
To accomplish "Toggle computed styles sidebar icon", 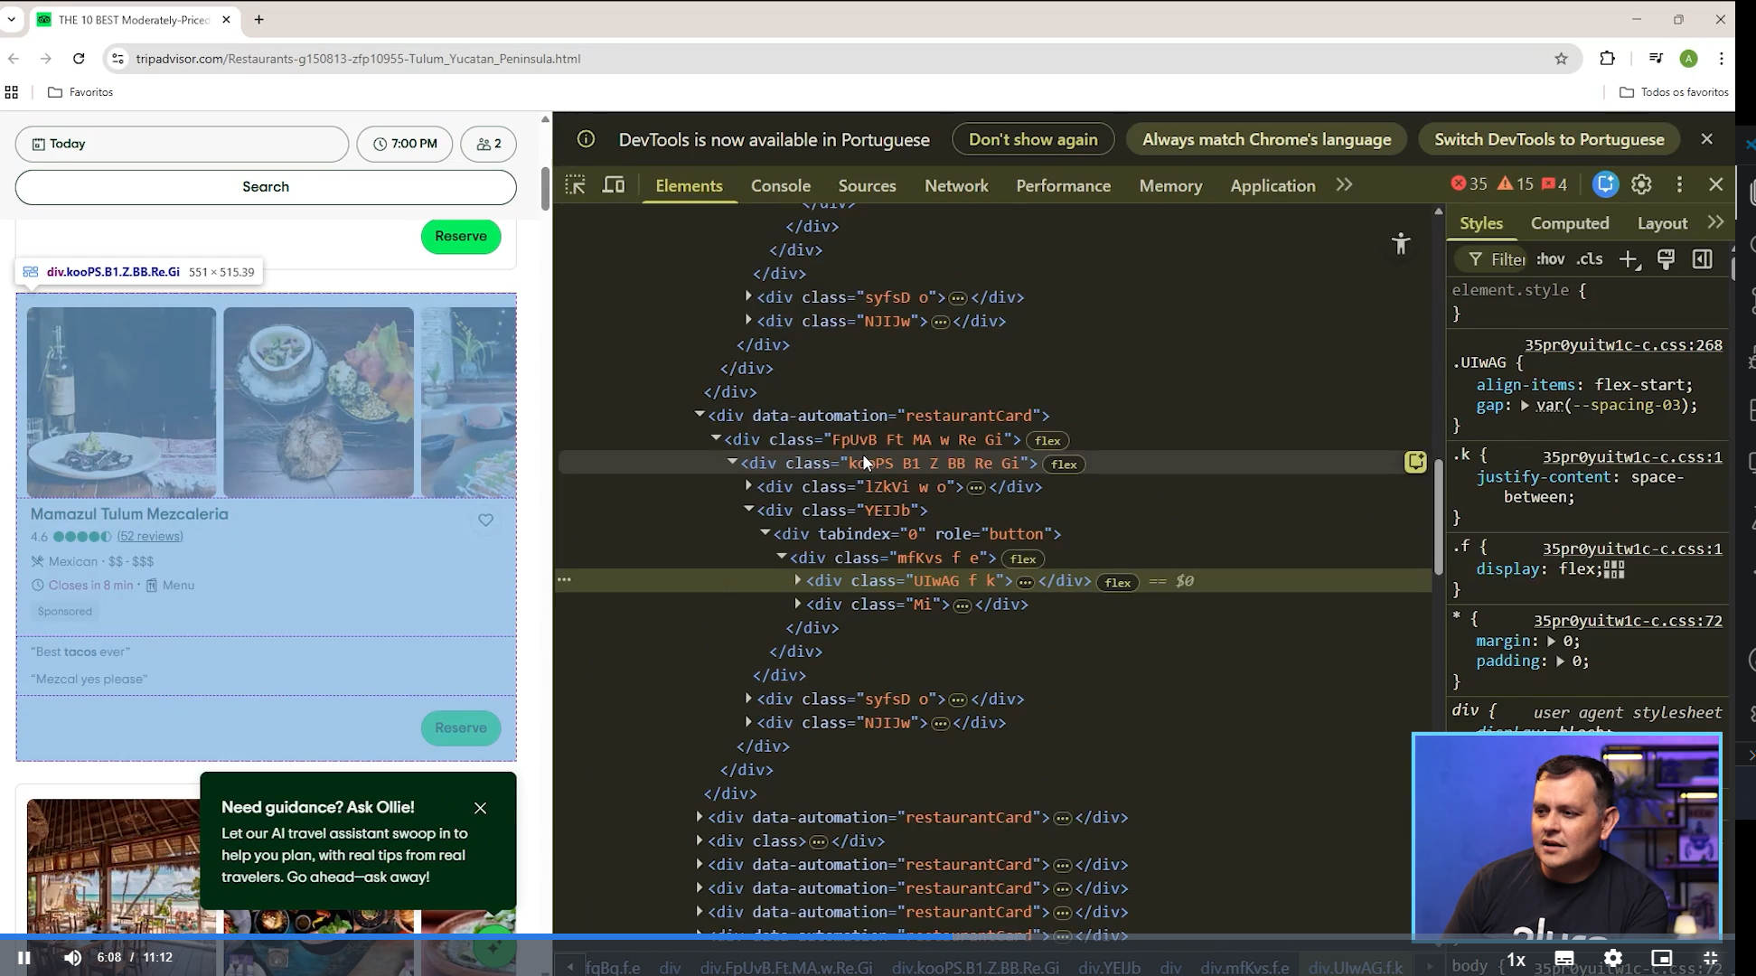I will (x=1703, y=260).
